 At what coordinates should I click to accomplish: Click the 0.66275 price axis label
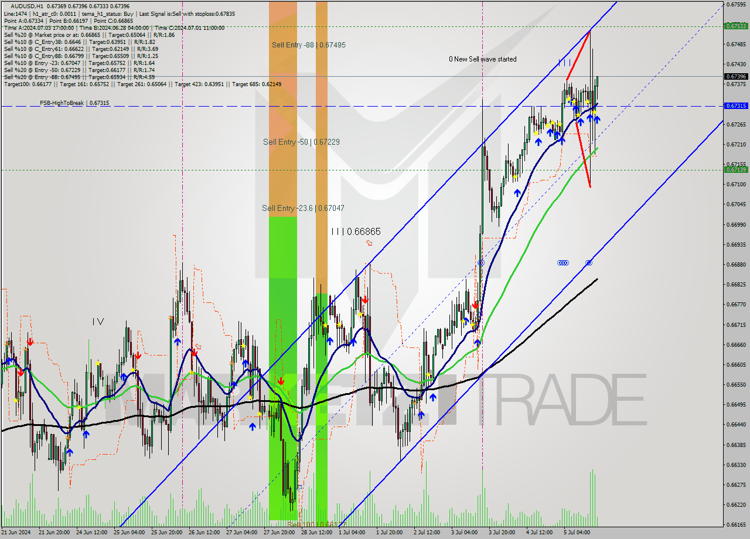coord(736,485)
